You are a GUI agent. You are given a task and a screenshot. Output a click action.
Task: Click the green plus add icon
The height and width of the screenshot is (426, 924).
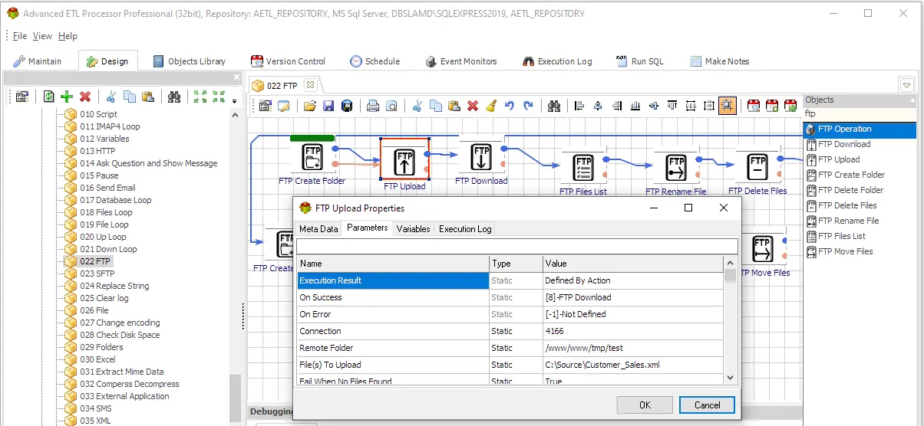tap(67, 97)
